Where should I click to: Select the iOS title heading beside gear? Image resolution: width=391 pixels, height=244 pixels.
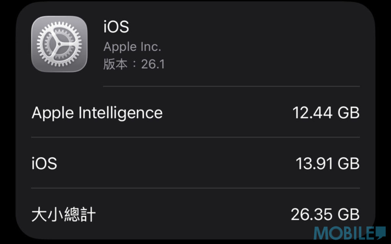pyautogui.click(x=116, y=27)
